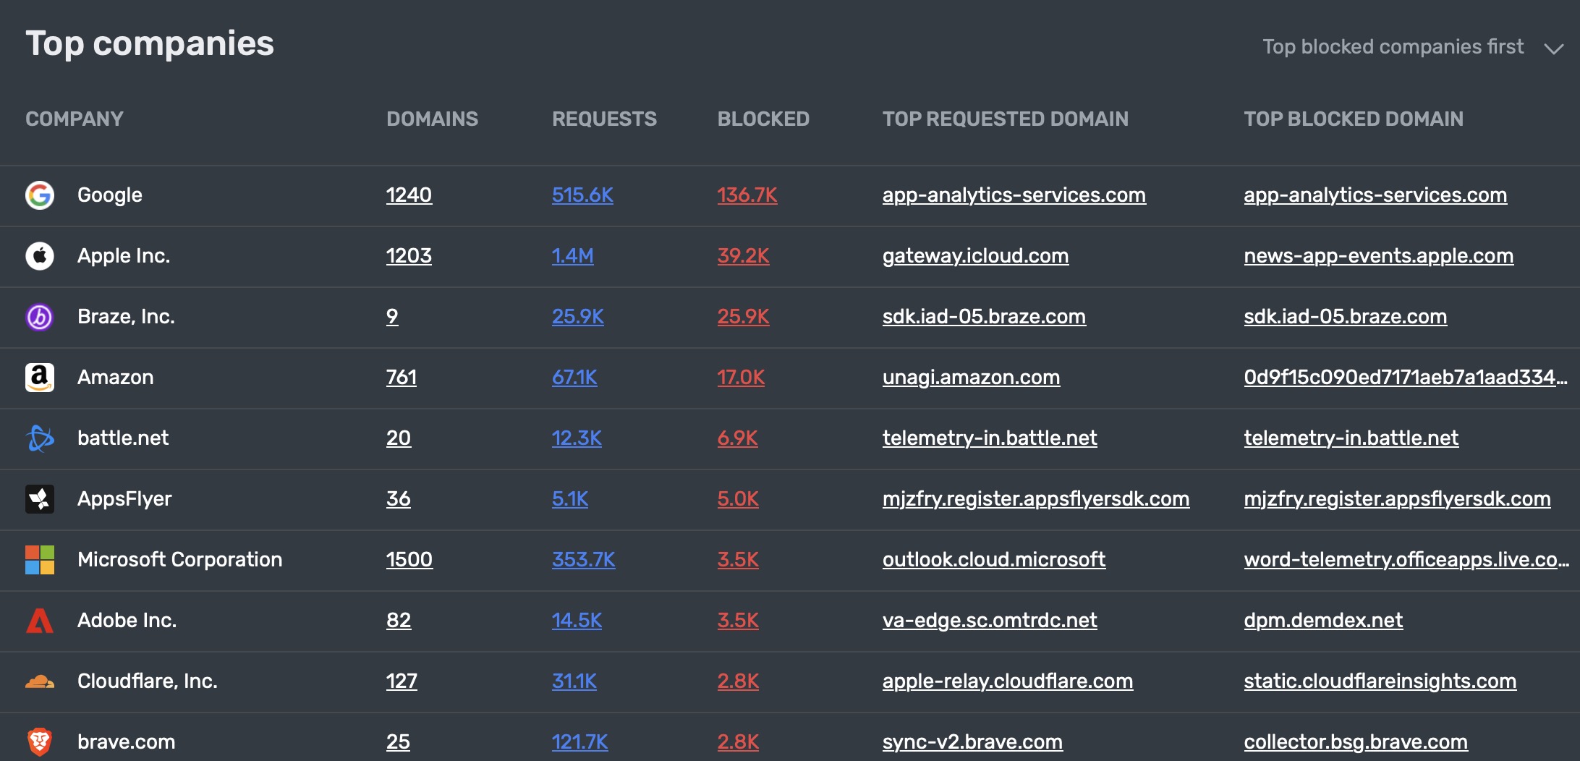Open the dpm.demdex.net blocked domain

(x=1323, y=621)
